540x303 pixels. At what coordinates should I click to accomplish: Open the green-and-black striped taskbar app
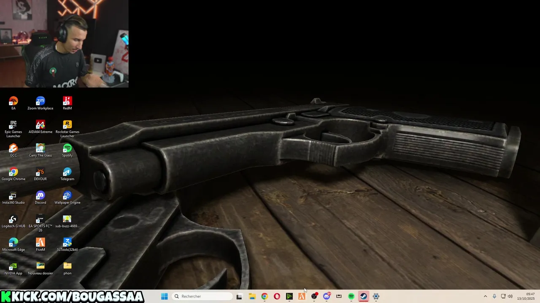tap(289, 296)
